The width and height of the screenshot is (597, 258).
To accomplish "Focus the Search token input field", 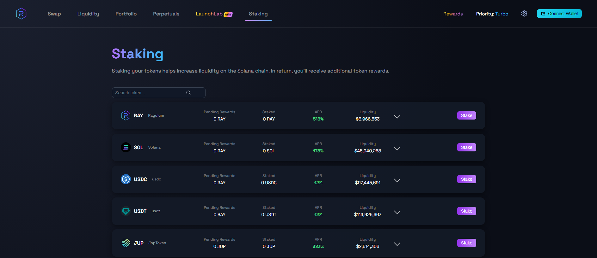I will [x=158, y=93].
